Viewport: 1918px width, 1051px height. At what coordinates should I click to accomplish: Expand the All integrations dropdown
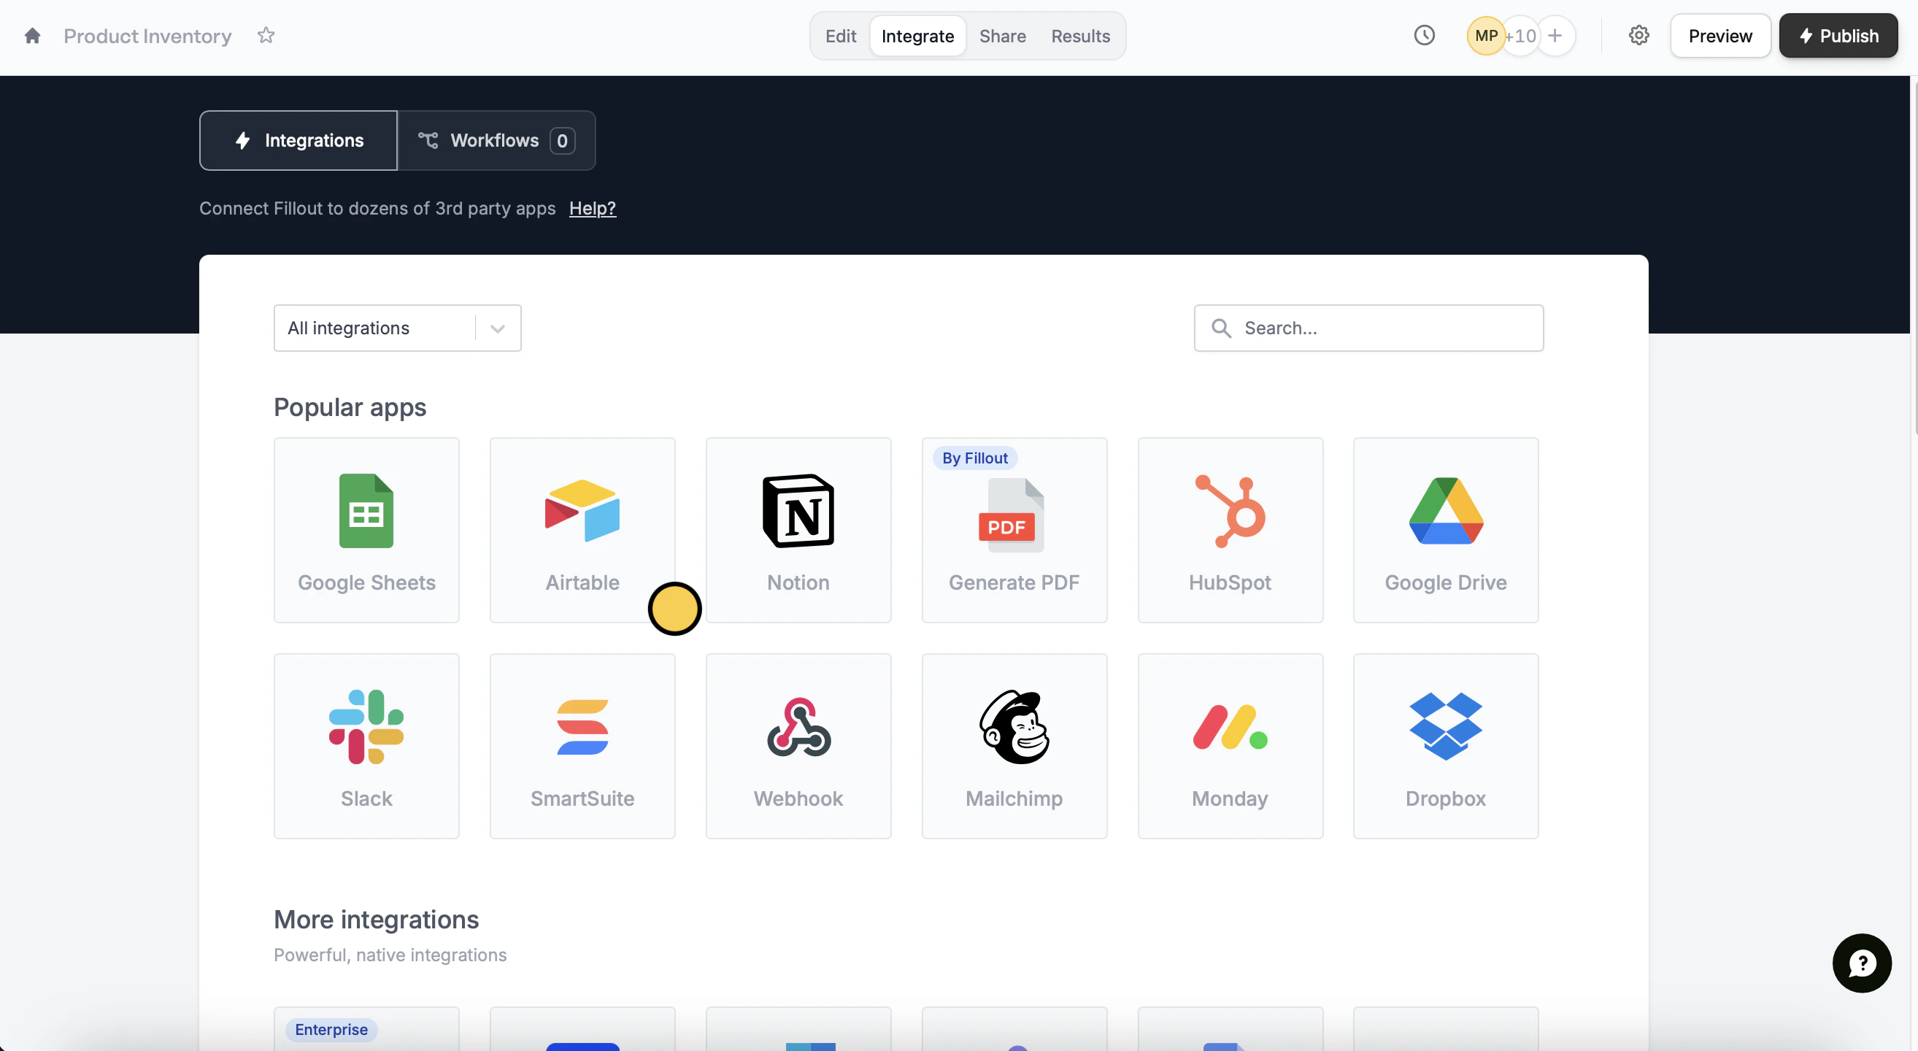click(x=397, y=328)
